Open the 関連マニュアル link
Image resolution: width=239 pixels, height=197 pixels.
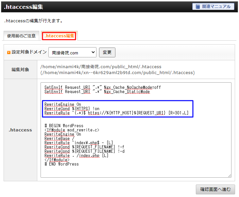(213, 7)
